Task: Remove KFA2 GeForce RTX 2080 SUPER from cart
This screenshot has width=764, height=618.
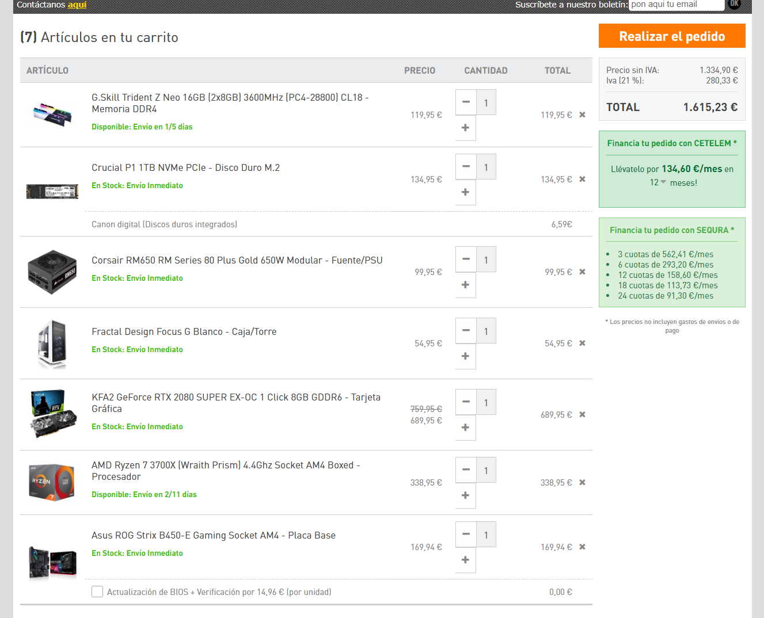Action: [582, 415]
